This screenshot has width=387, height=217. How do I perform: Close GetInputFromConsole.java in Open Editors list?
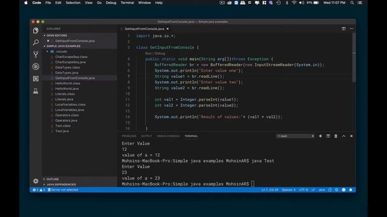pos(48,41)
